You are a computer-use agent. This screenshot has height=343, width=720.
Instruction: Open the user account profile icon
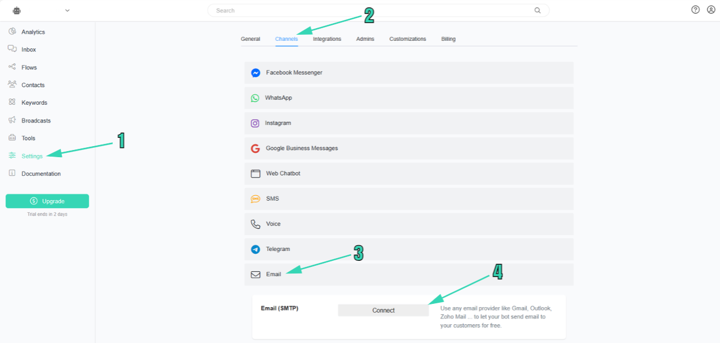click(x=711, y=10)
